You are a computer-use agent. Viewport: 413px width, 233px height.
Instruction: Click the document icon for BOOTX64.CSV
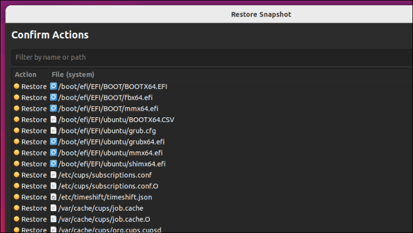[x=53, y=119]
